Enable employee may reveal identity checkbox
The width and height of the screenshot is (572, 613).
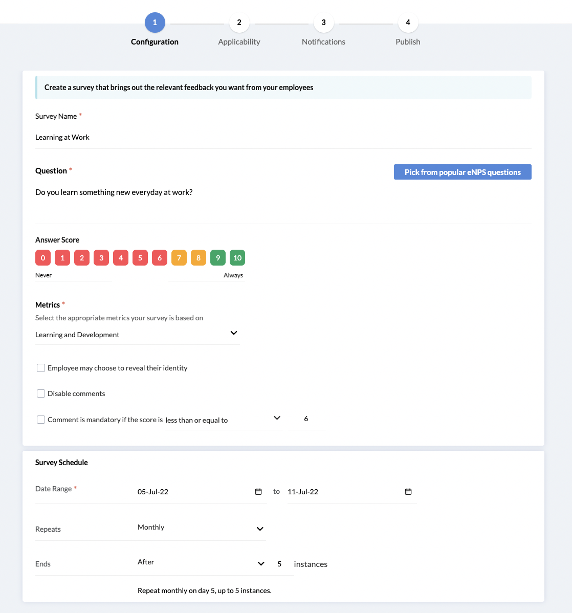click(x=41, y=368)
